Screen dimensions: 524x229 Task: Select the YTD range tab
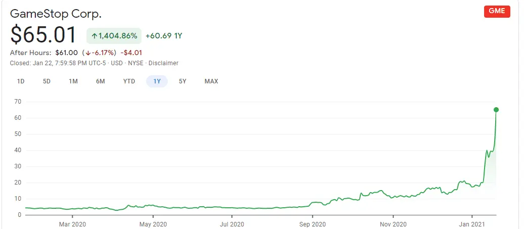pos(129,81)
